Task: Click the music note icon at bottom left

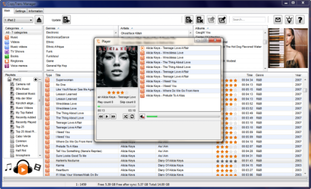Action: 8,167
